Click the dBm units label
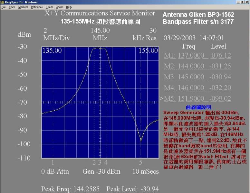Image resolution: width=250 pixels, height=193 pixels. tap(24, 34)
